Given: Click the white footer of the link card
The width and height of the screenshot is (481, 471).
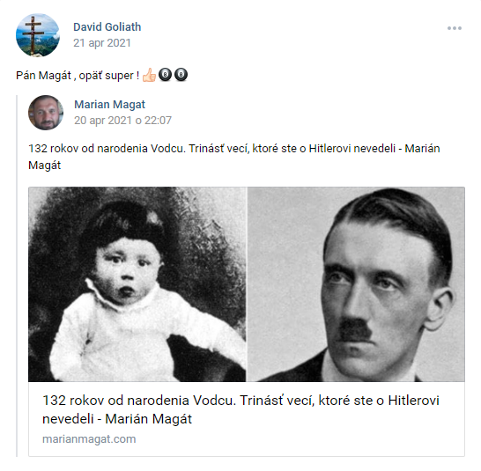Looking at the screenshot, I should pos(247,419).
